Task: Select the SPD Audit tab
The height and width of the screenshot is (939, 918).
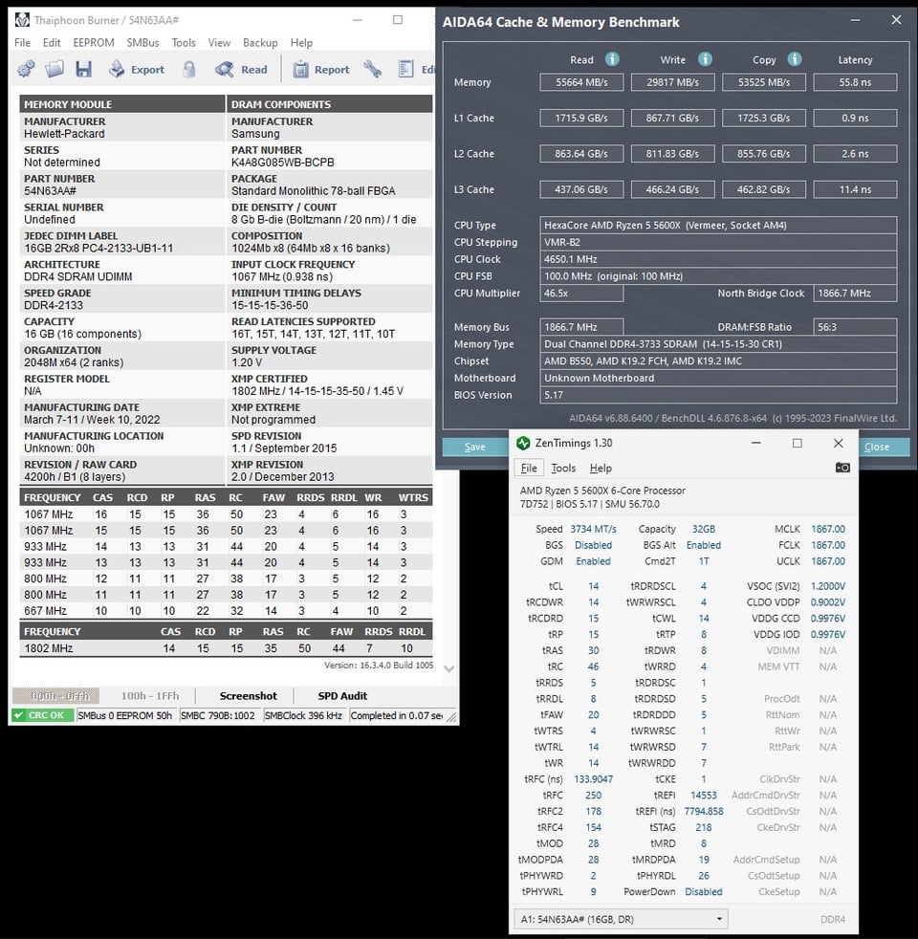Action: coord(342,696)
